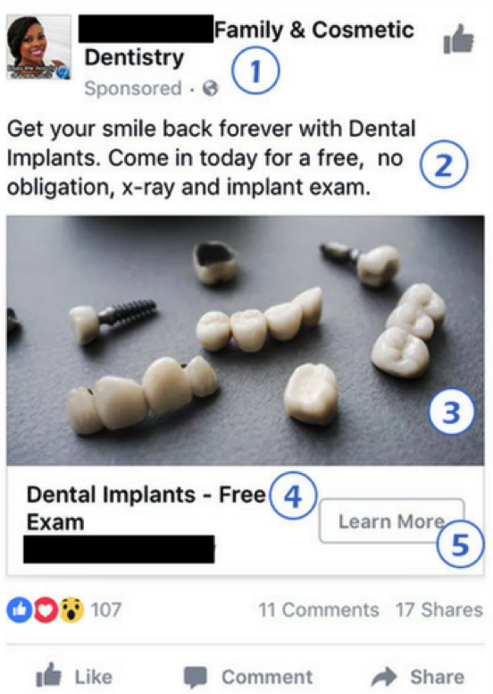Click the wow face reaction icon

click(x=71, y=610)
